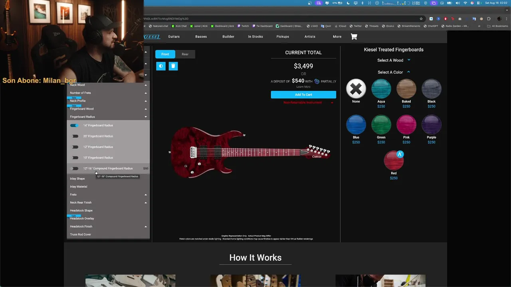This screenshot has width=511, height=287.
Task: Select Aqua fingerboard color swatch
Action: coord(381,88)
